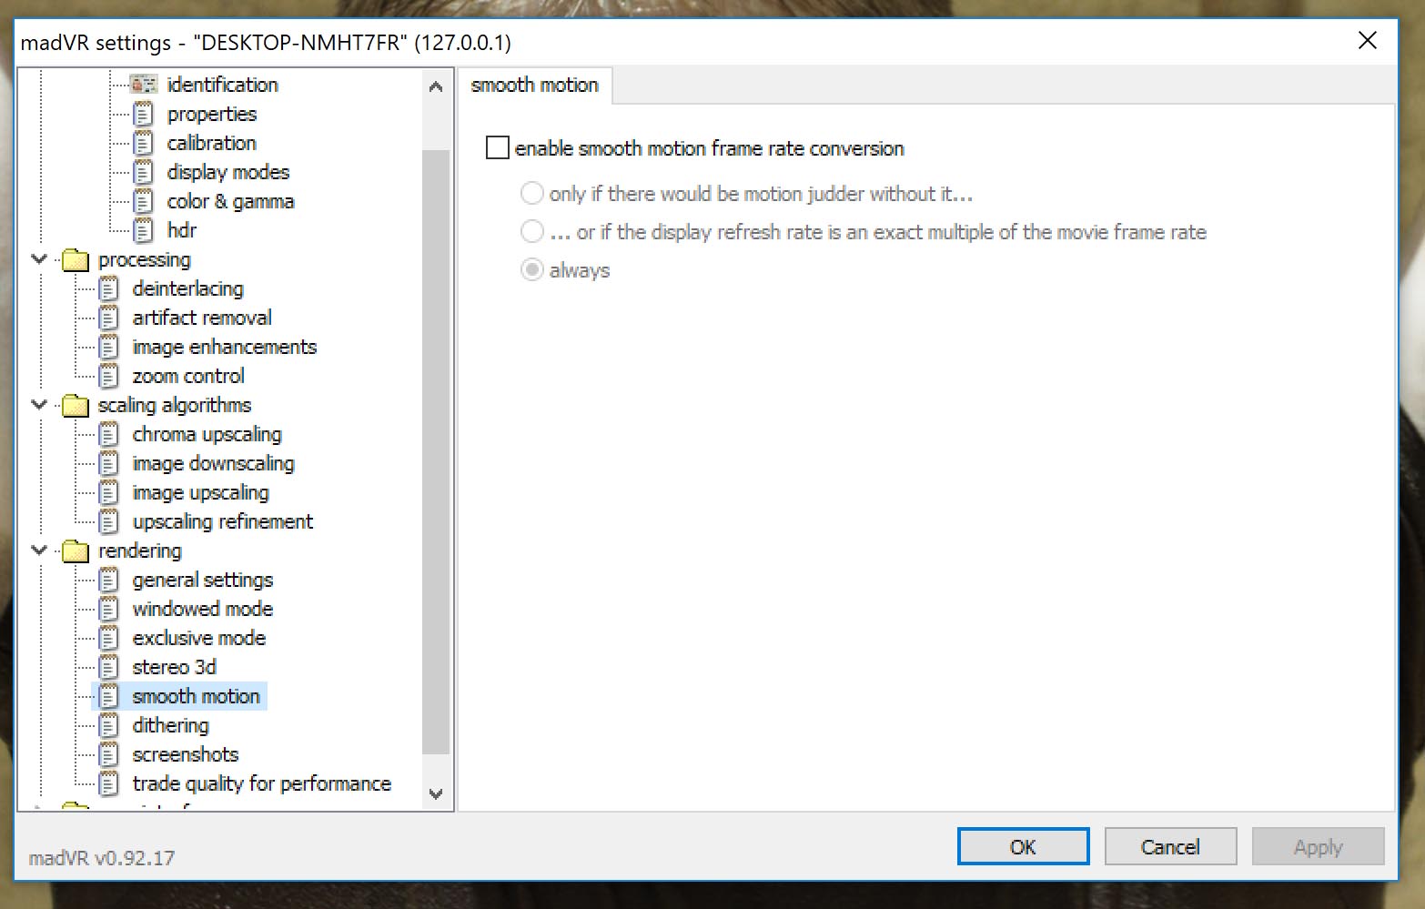The height and width of the screenshot is (909, 1425).
Task: Open the image downscaling label
Action: point(214,463)
